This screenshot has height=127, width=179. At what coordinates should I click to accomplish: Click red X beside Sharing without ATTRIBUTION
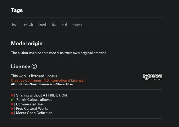12,95
